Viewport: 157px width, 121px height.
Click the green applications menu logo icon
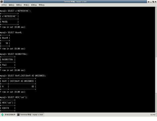tap(2, 115)
